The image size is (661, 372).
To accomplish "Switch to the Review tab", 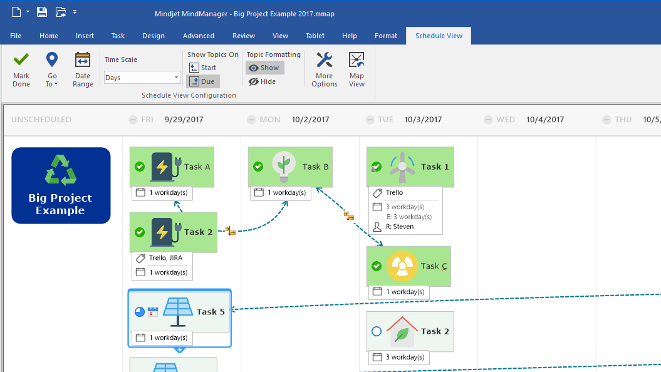I will [x=244, y=36].
